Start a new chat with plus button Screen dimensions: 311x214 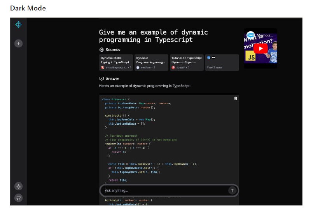tap(18, 43)
